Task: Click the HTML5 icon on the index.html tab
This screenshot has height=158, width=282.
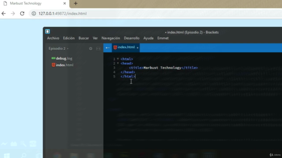Action: coord(115,47)
